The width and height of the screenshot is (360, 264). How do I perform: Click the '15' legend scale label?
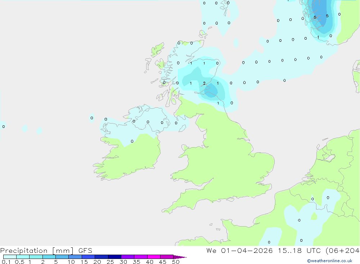[84, 262]
